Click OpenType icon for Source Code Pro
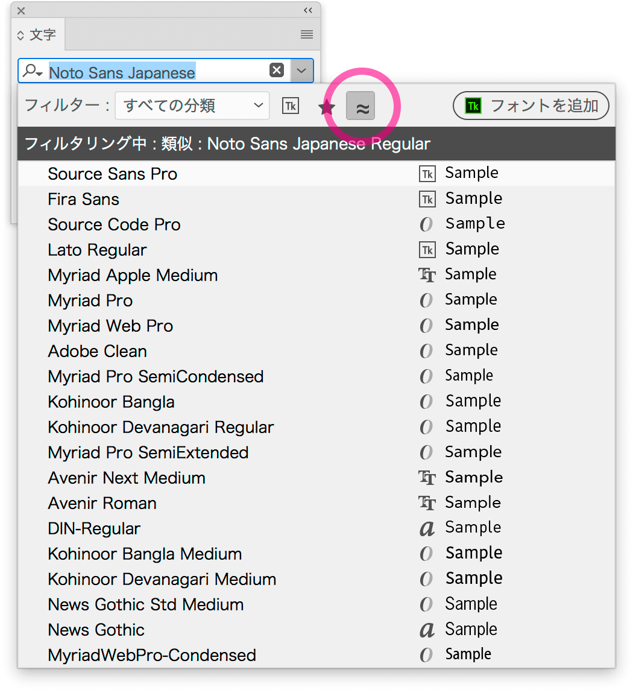Viewport: 633px width, 690px height. tap(426, 224)
